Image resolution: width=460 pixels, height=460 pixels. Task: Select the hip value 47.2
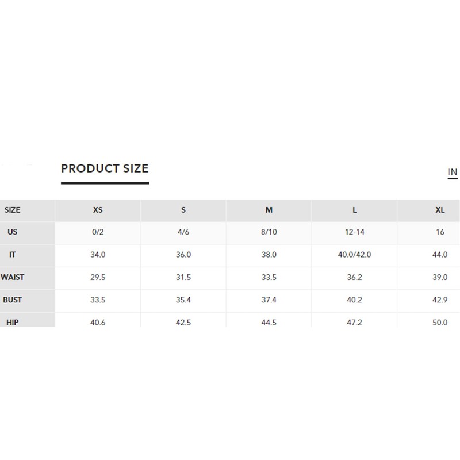(x=355, y=322)
